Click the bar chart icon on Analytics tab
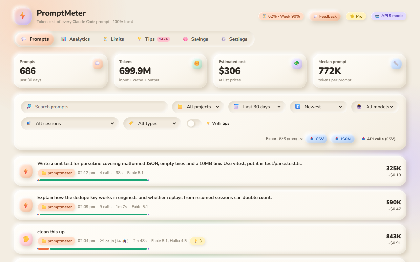Screen dimensions: 420x262 click(x=64, y=39)
